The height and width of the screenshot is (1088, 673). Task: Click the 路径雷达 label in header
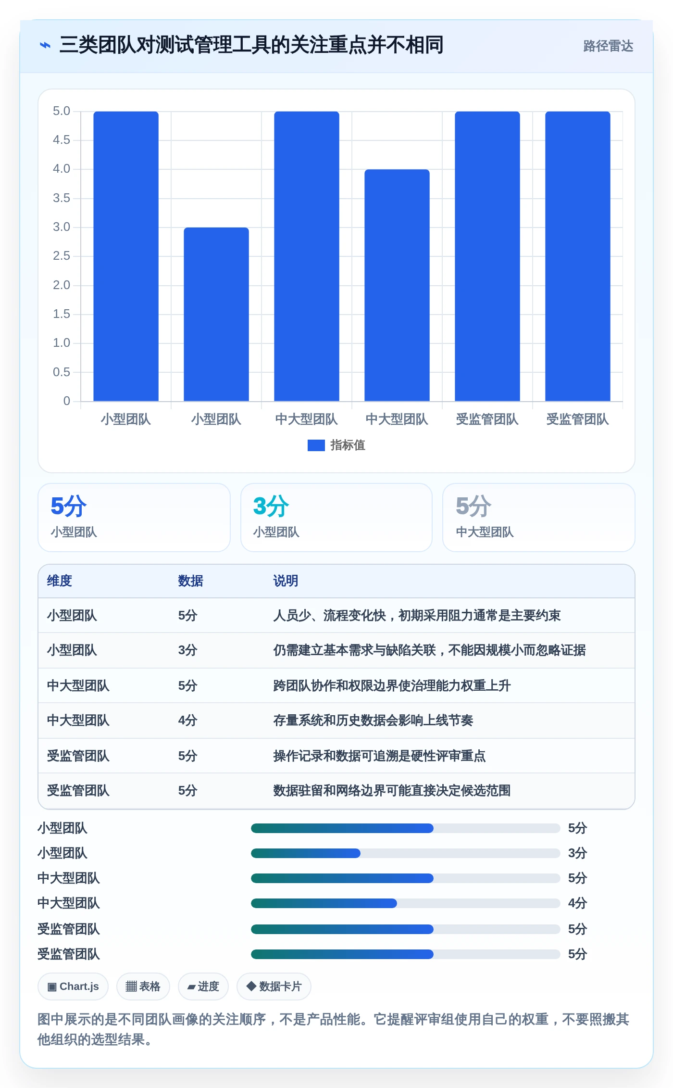pos(608,46)
